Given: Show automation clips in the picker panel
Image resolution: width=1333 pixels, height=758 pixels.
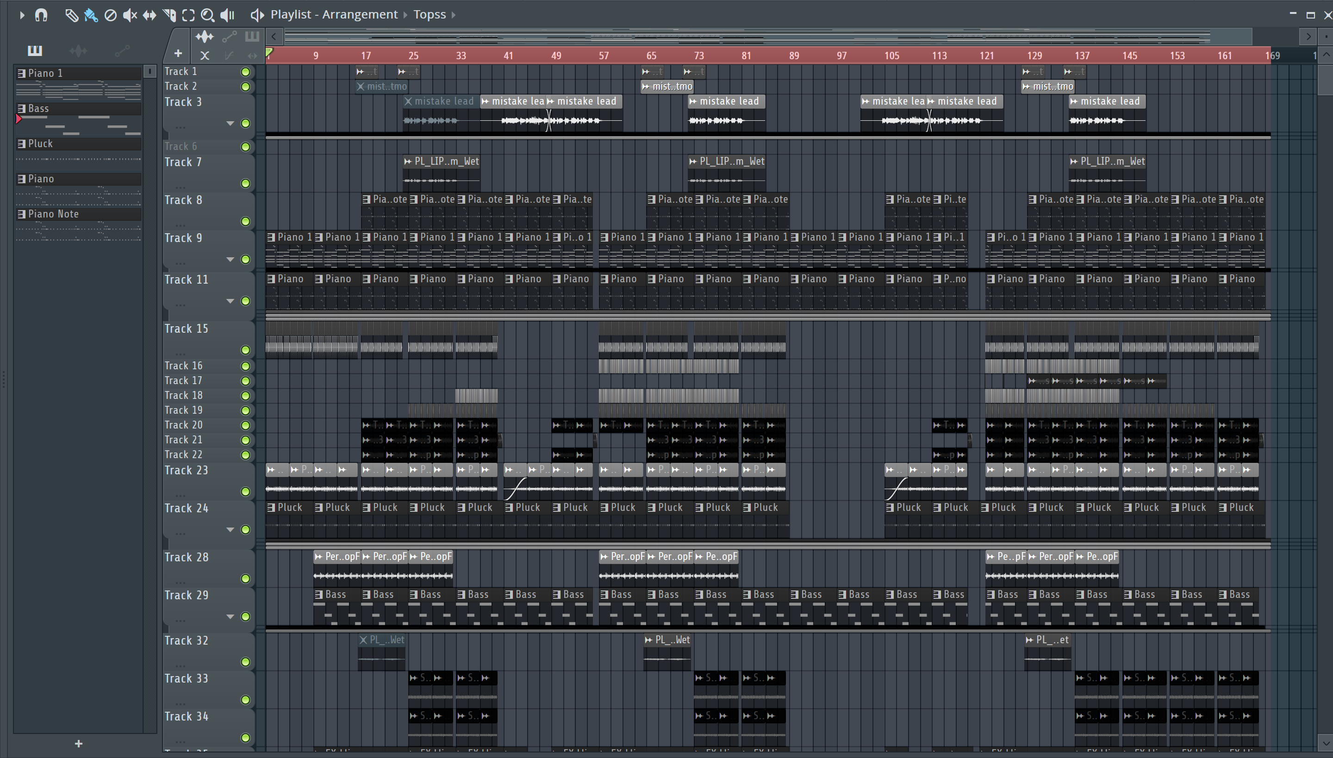Looking at the screenshot, I should click(x=122, y=50).
